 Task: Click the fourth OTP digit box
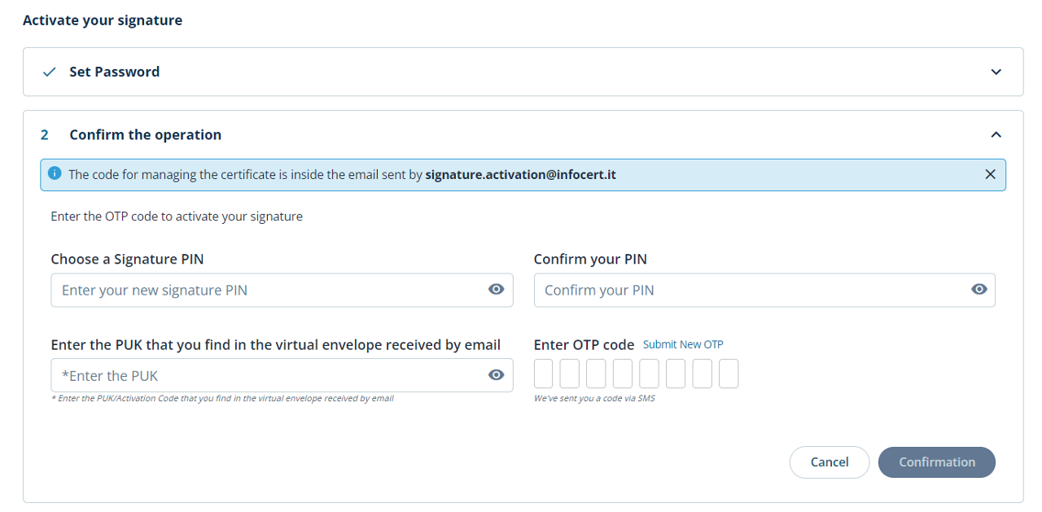623,374
